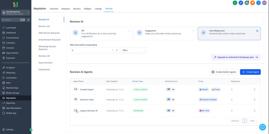The width and height of the screenshot is (269, 134).
Task: Click the megaphone announcements icon
Action: [247, 3]
